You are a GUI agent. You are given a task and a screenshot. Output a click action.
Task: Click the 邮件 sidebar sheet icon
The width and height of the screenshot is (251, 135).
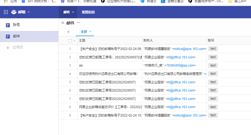8,36
